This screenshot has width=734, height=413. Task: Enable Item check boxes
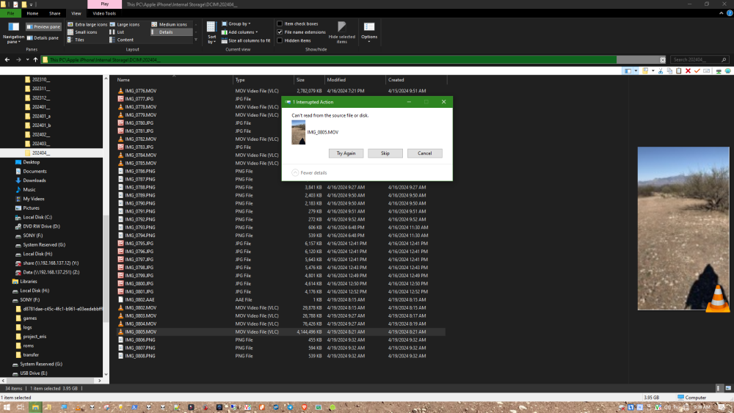tap(280, 24)
